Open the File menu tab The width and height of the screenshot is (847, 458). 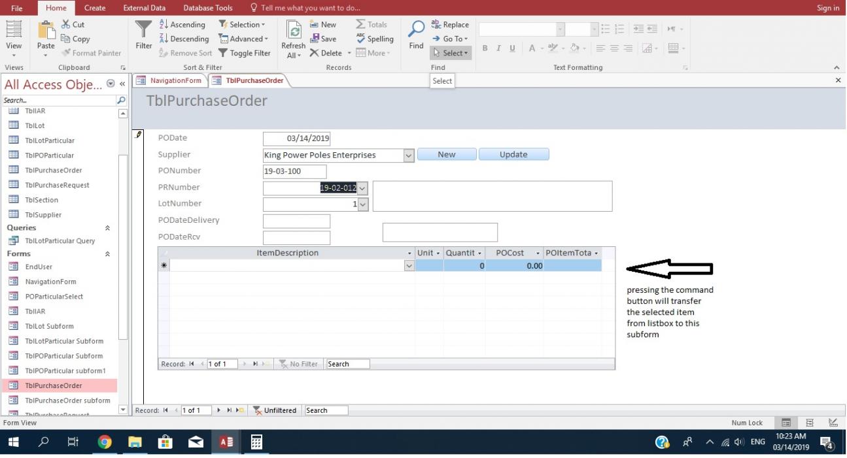point(16,8)
